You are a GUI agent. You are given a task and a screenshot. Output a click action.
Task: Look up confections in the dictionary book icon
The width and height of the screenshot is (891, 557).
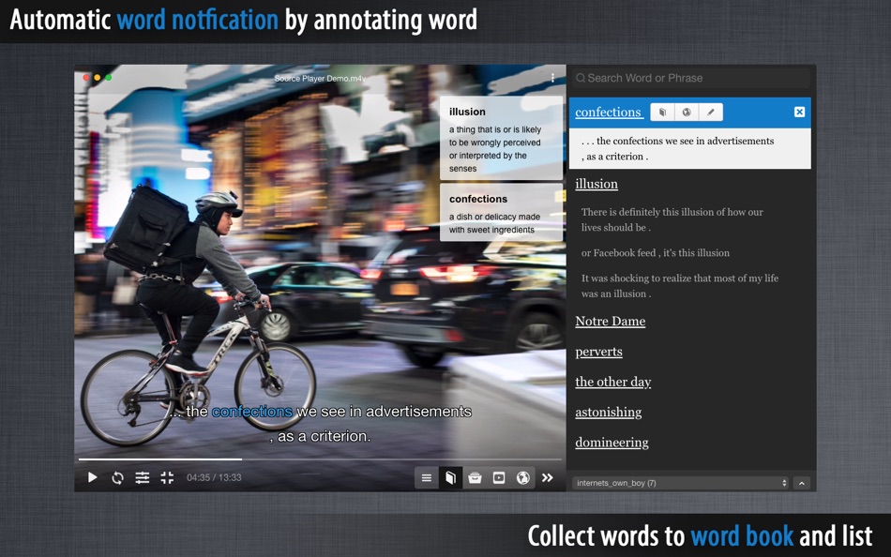[x=662, y=112]
